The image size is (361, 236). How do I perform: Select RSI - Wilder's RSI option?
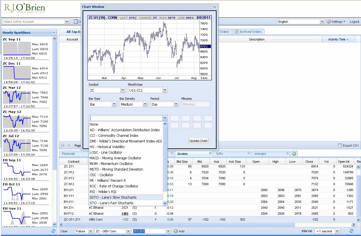coord(103,192)
